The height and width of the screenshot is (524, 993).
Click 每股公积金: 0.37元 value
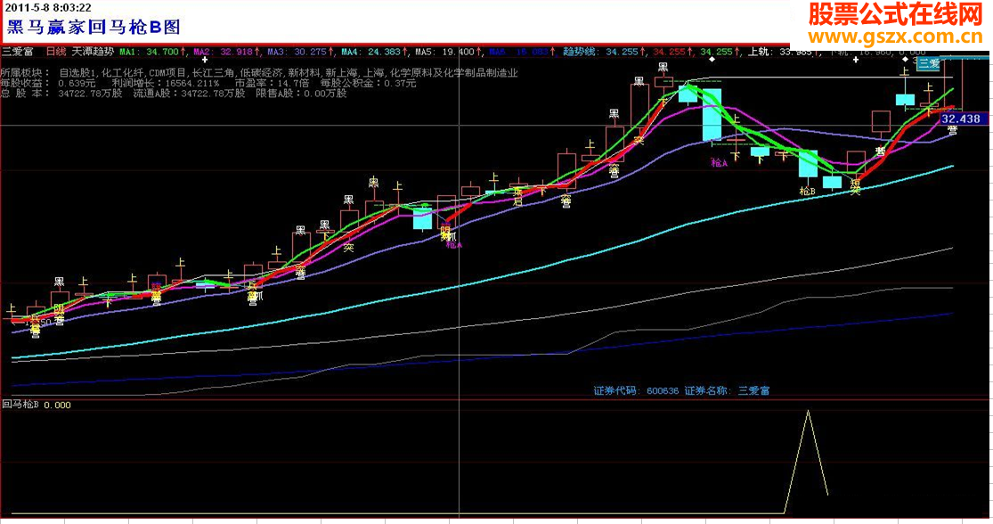[x=368, y=83]
